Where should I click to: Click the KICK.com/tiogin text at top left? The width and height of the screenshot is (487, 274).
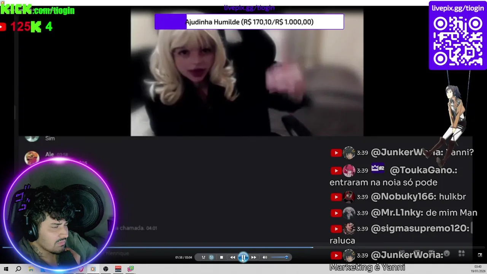37,10
